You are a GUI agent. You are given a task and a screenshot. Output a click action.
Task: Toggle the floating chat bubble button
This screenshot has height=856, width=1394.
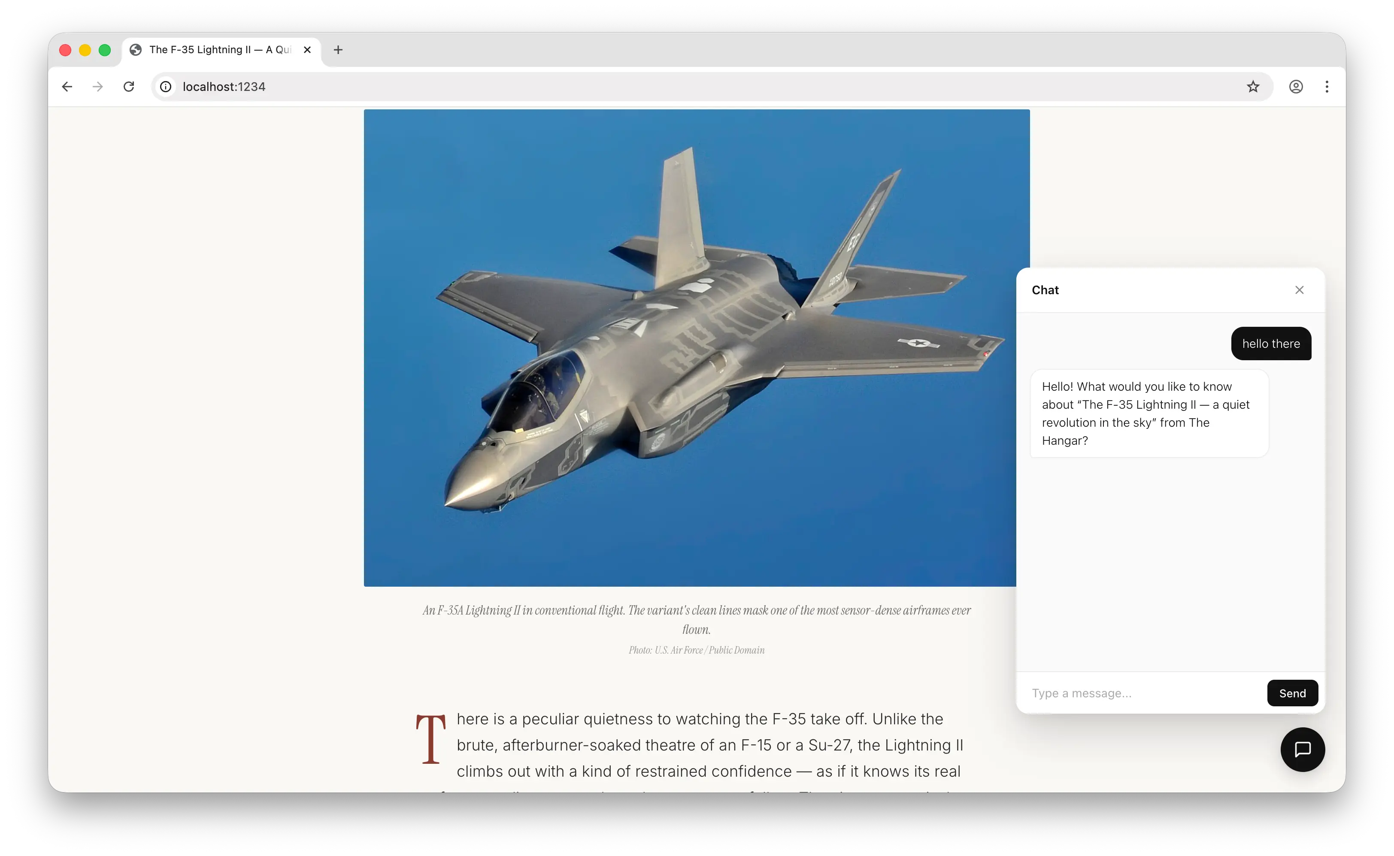pyautogui.click(x=1302, y=749)
